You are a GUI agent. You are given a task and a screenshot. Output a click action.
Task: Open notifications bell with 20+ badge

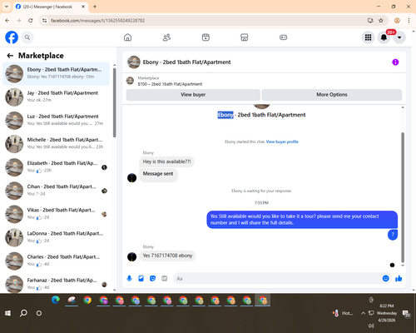pos(384,37)
